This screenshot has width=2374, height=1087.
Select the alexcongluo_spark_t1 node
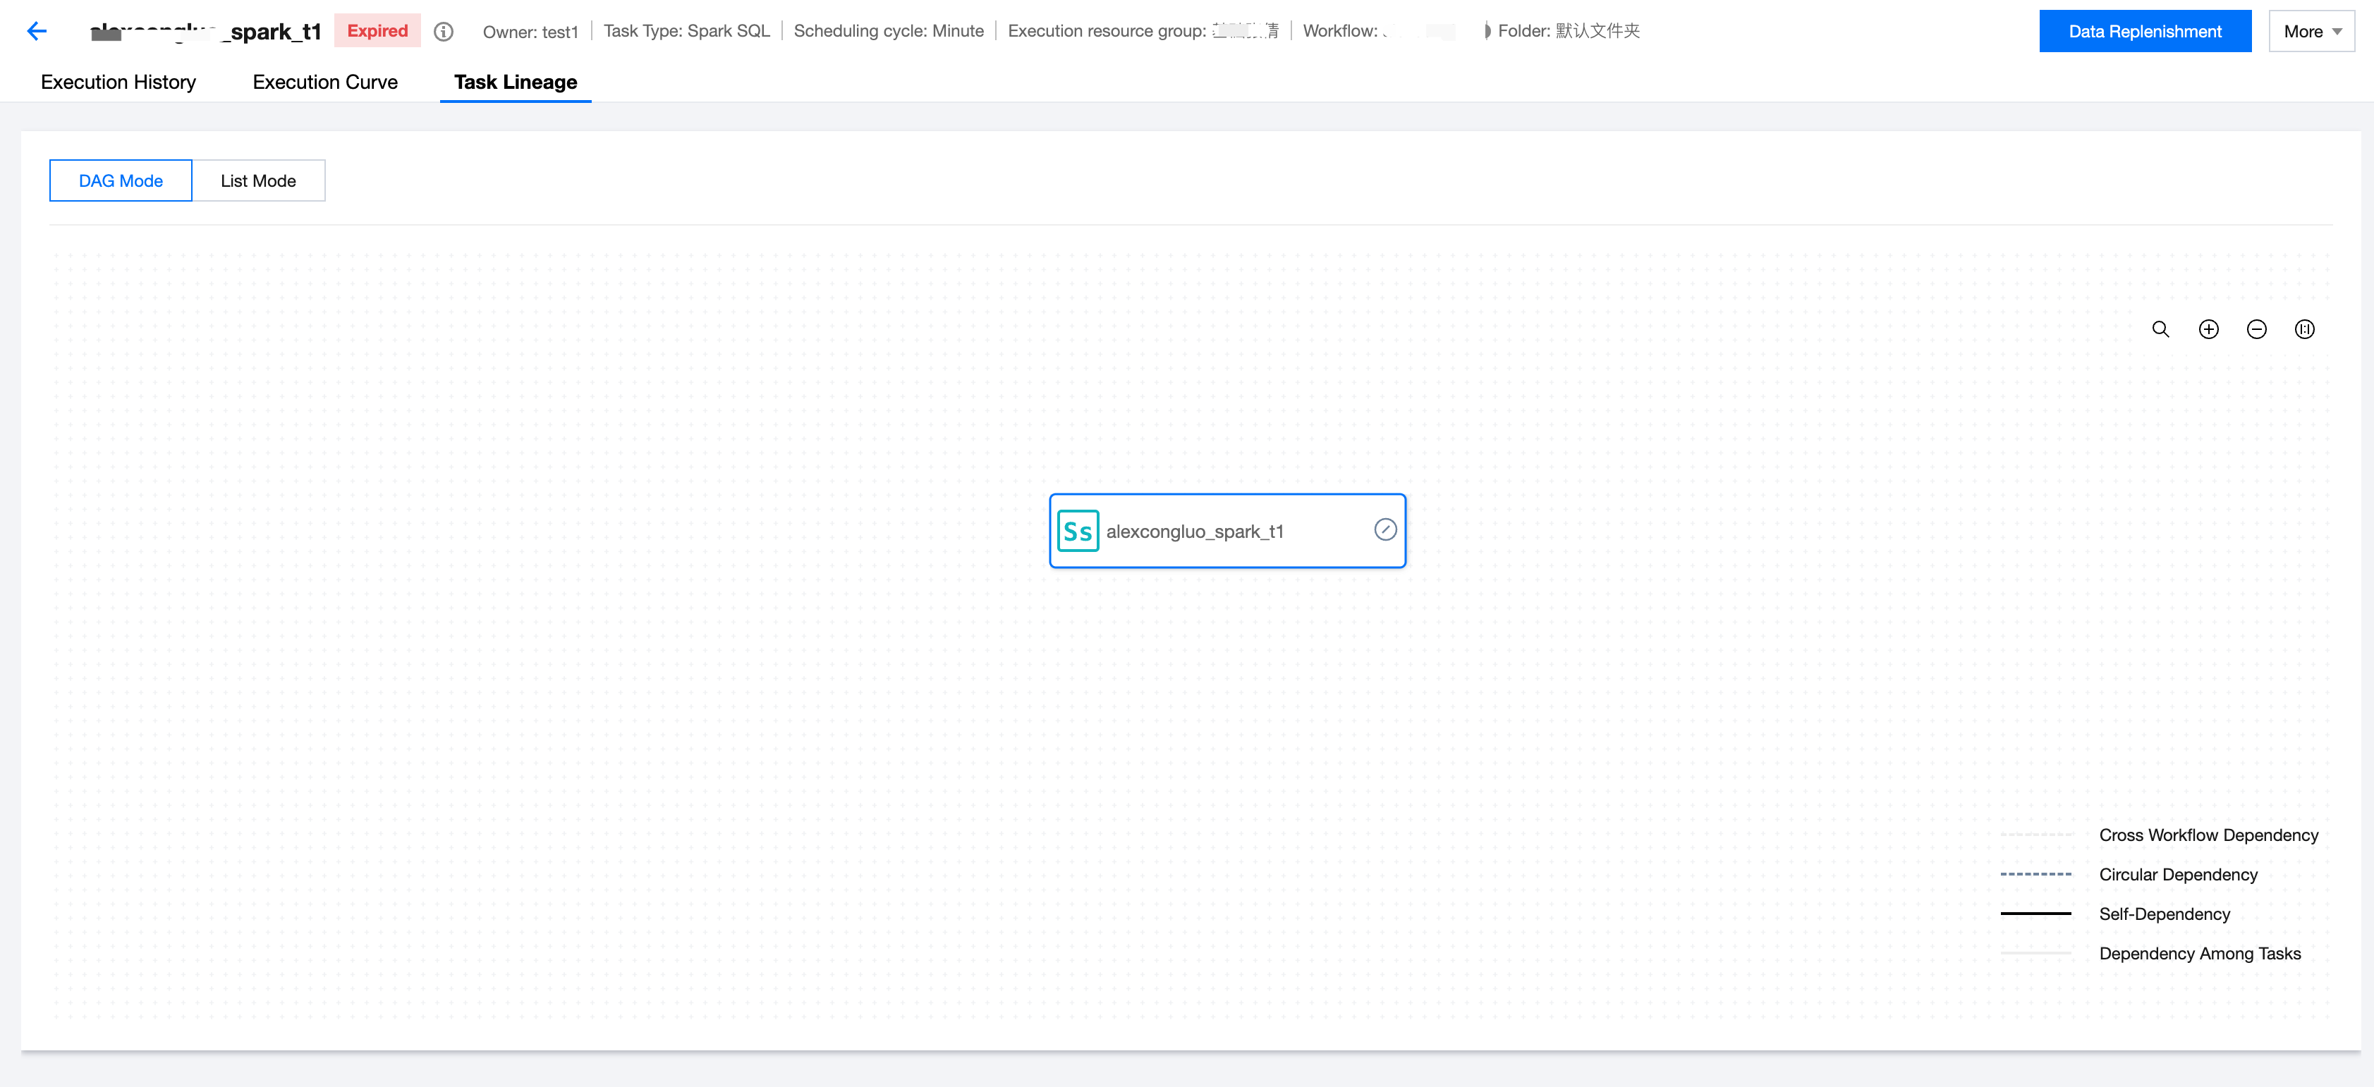point(1226,532)
